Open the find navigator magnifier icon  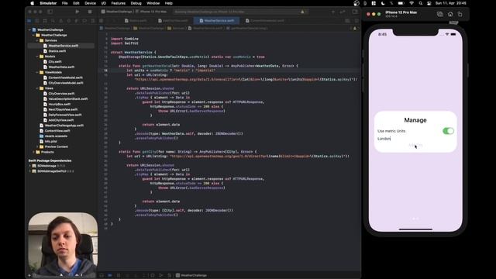pos(53,21)
